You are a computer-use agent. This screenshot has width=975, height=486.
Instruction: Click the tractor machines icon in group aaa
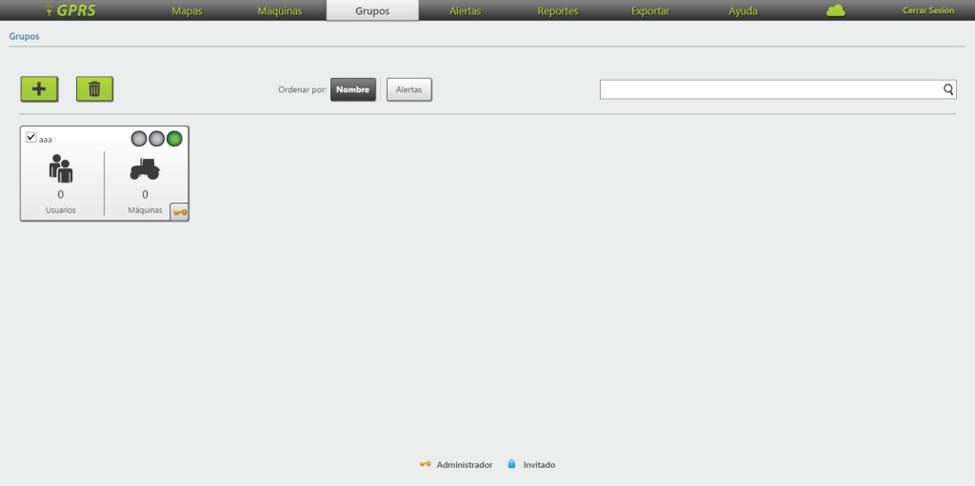[145, 169]
